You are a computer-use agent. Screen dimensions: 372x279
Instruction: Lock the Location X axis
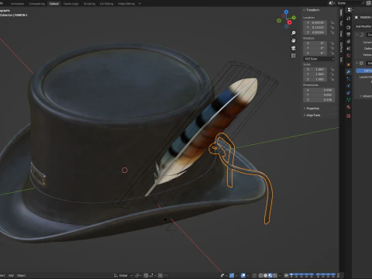332,22
